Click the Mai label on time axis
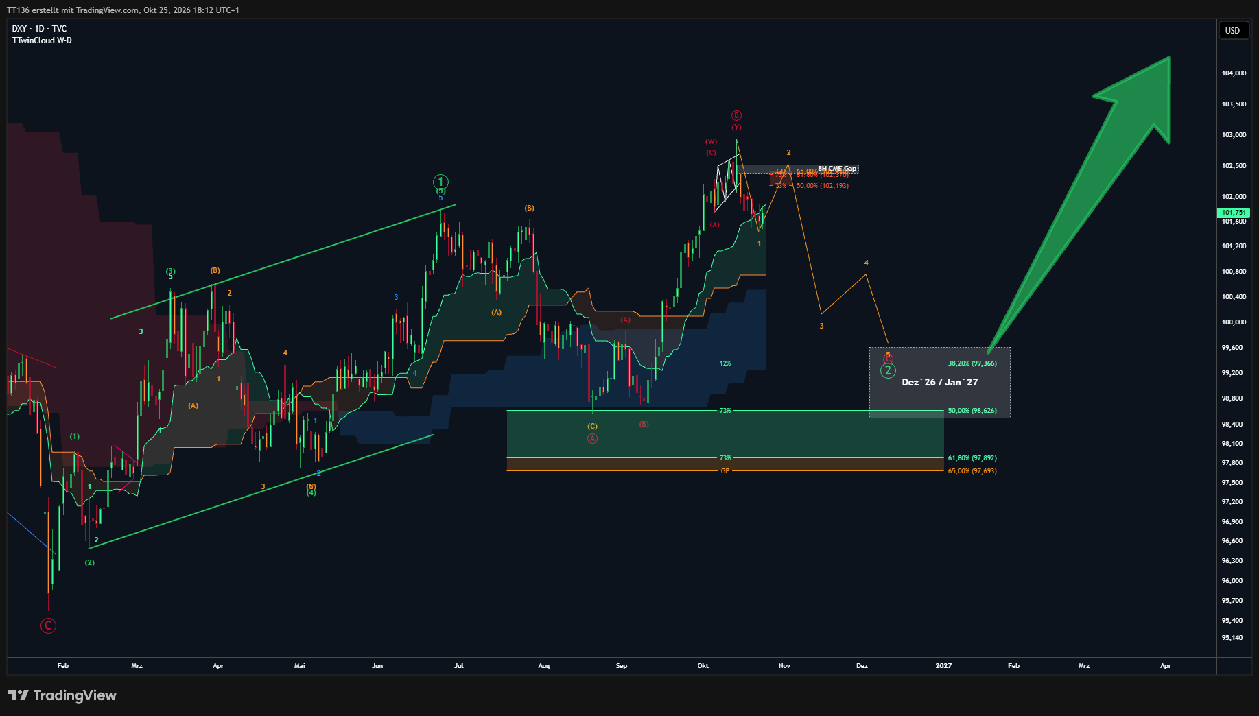 (299, 666)
